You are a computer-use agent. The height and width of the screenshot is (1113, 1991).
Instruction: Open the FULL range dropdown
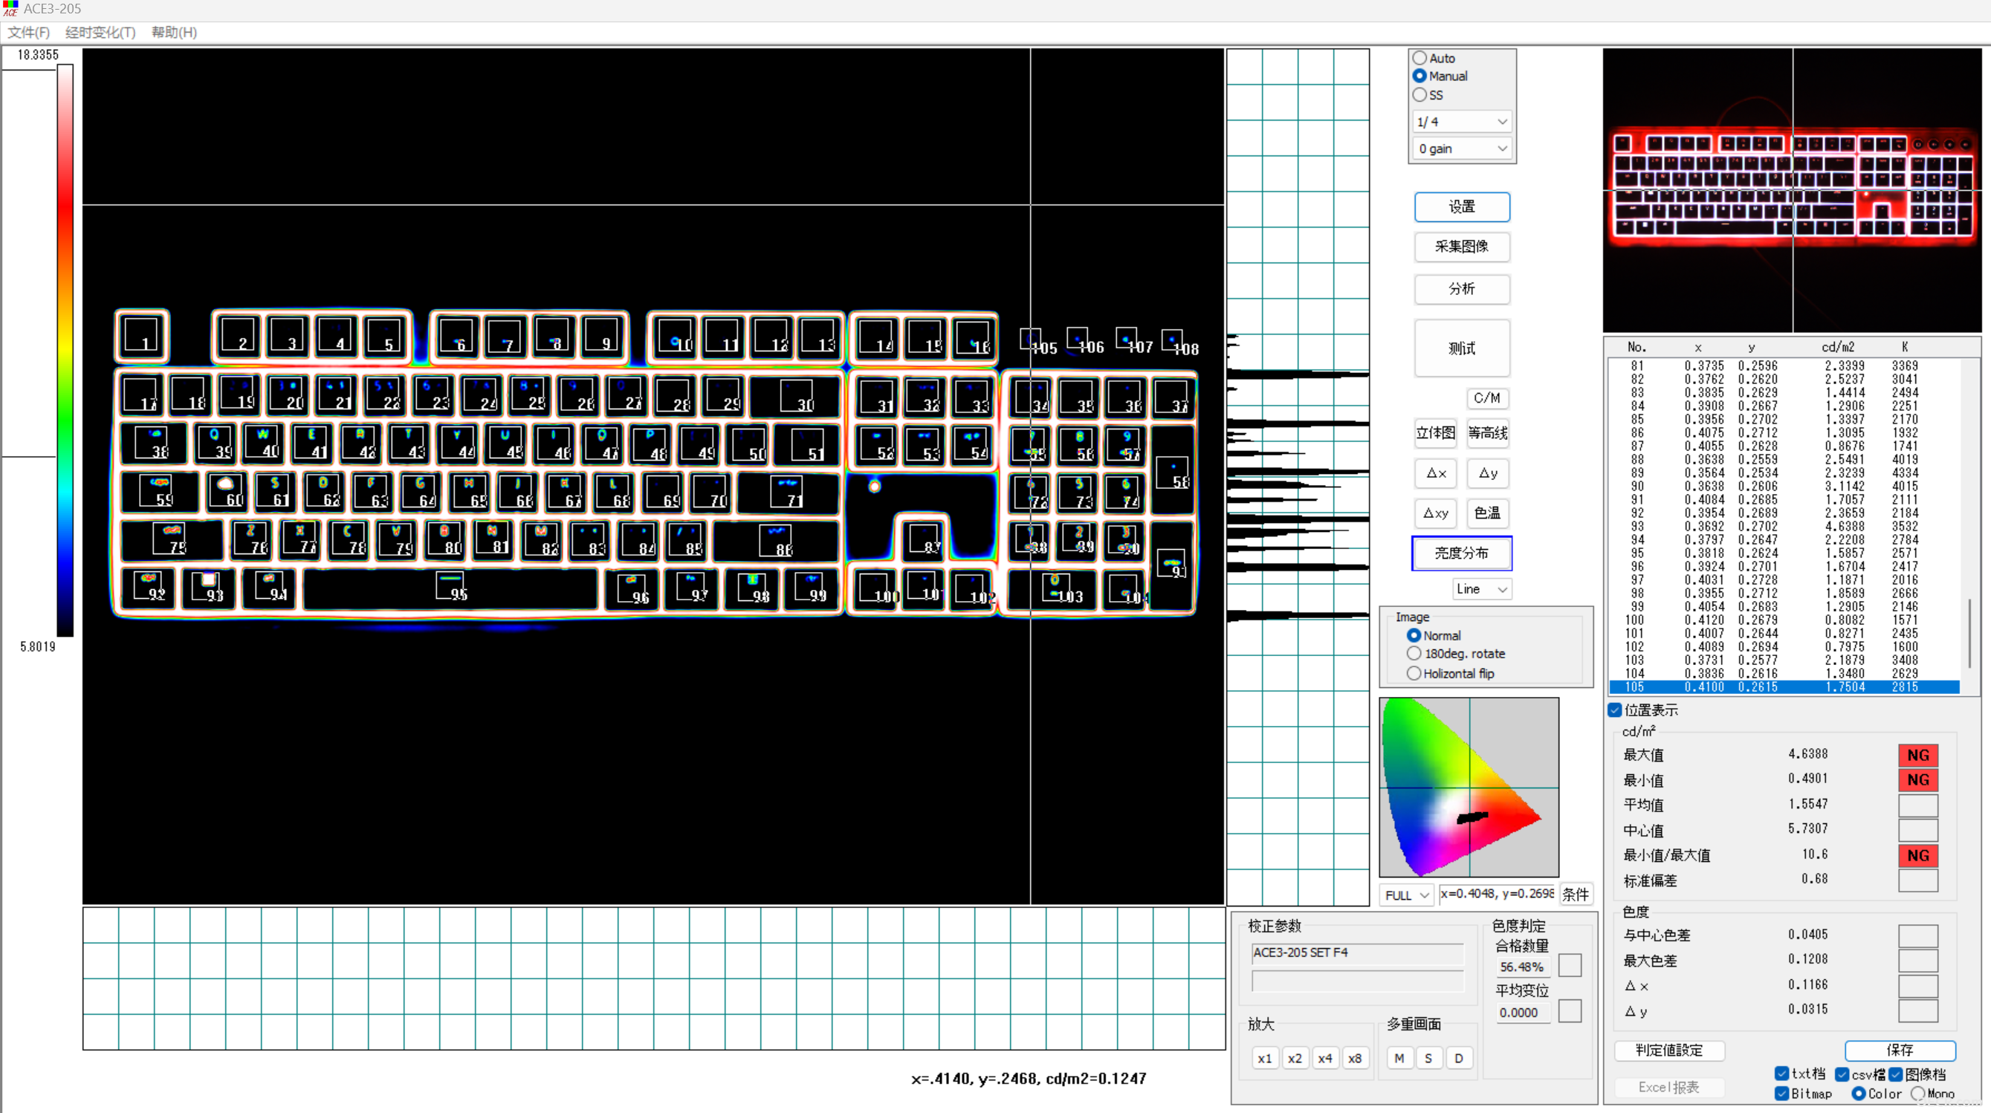click(x=1407, y=895)
